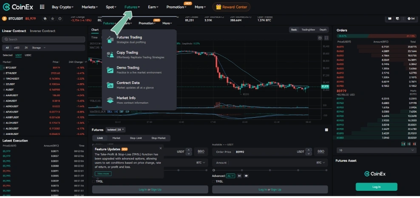
Task: Filter markets by ZK category
Action: [26, 47]
